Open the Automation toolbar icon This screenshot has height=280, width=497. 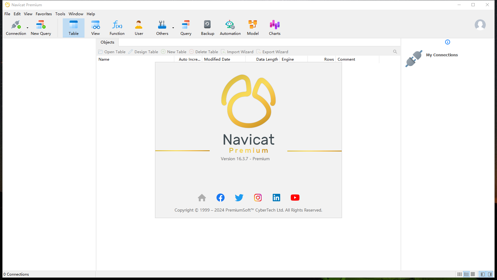230,28
